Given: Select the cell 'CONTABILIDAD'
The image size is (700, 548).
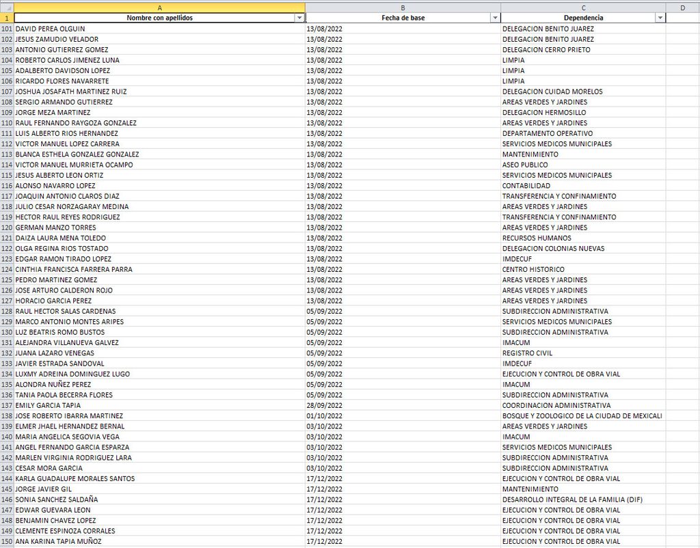Looking at the screenshot, I should (x=583, y=186).
